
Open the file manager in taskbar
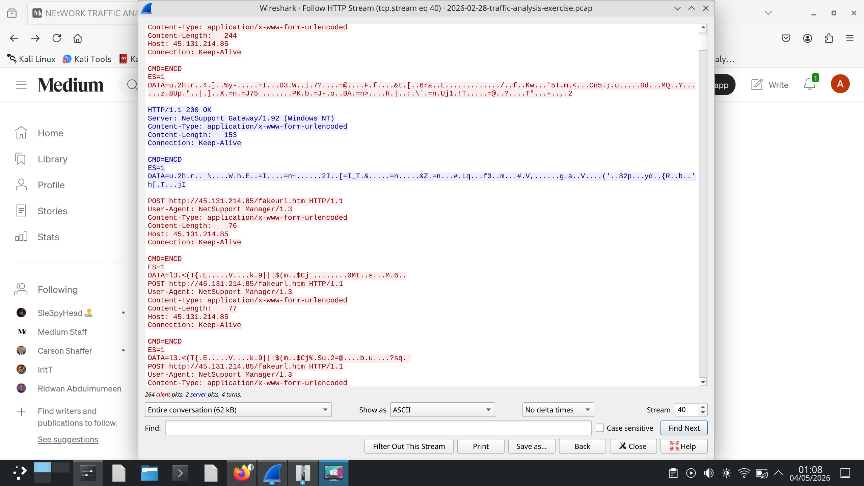coord(150,473)
